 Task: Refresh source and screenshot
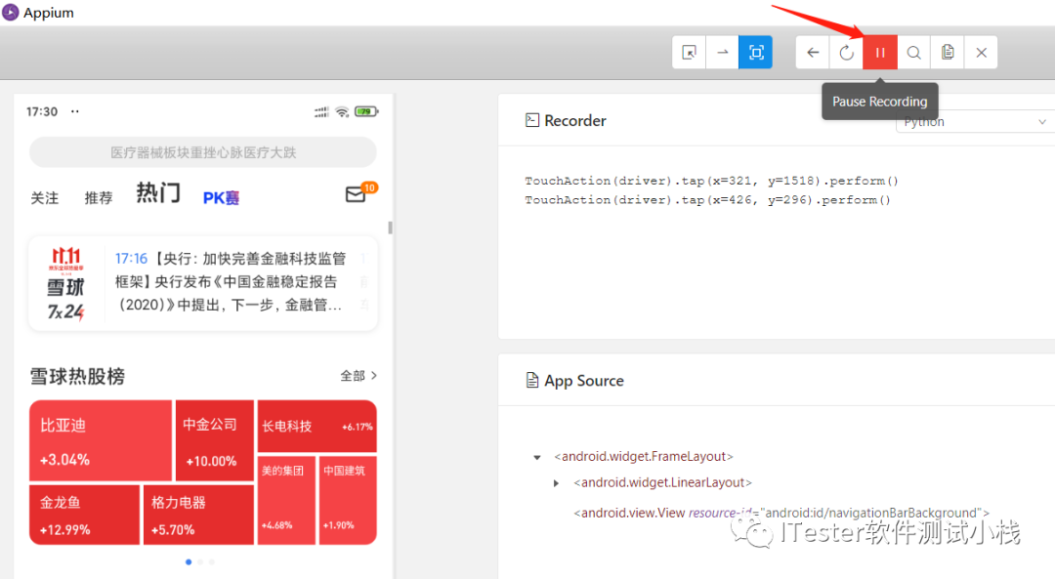point(846,53)
